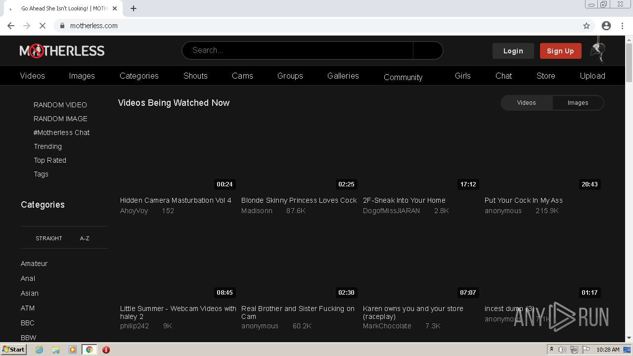Open uploader MarkChocolate's profile

[x=387, y=326]
